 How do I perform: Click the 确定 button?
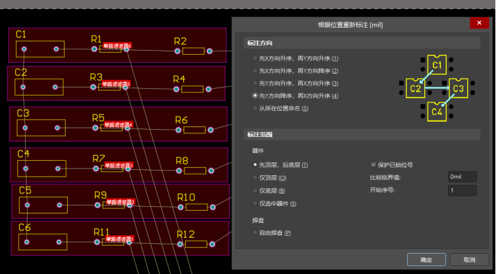click(x=426, y=260)
